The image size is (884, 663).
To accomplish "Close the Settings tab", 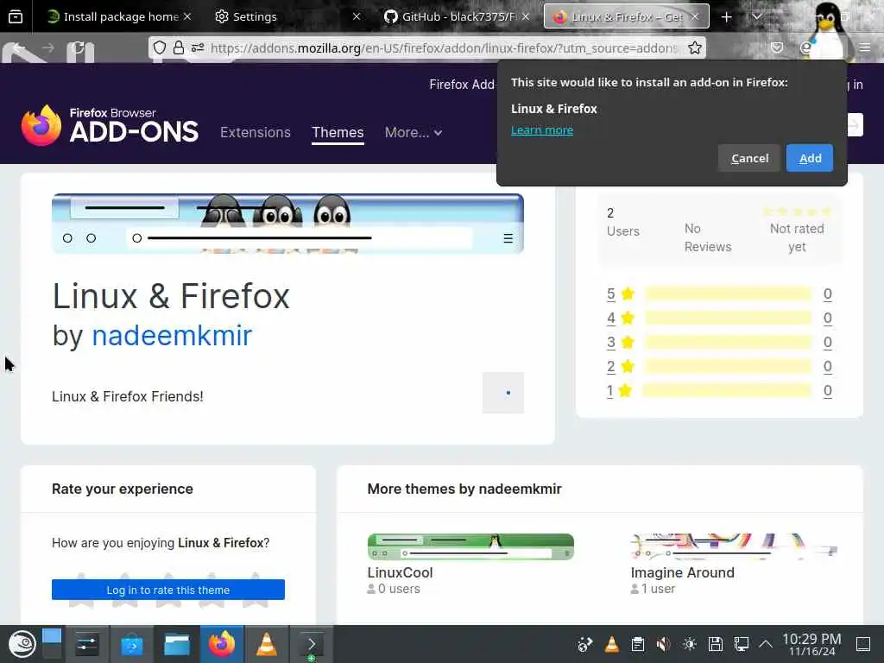I will click(x=357, y=17).
